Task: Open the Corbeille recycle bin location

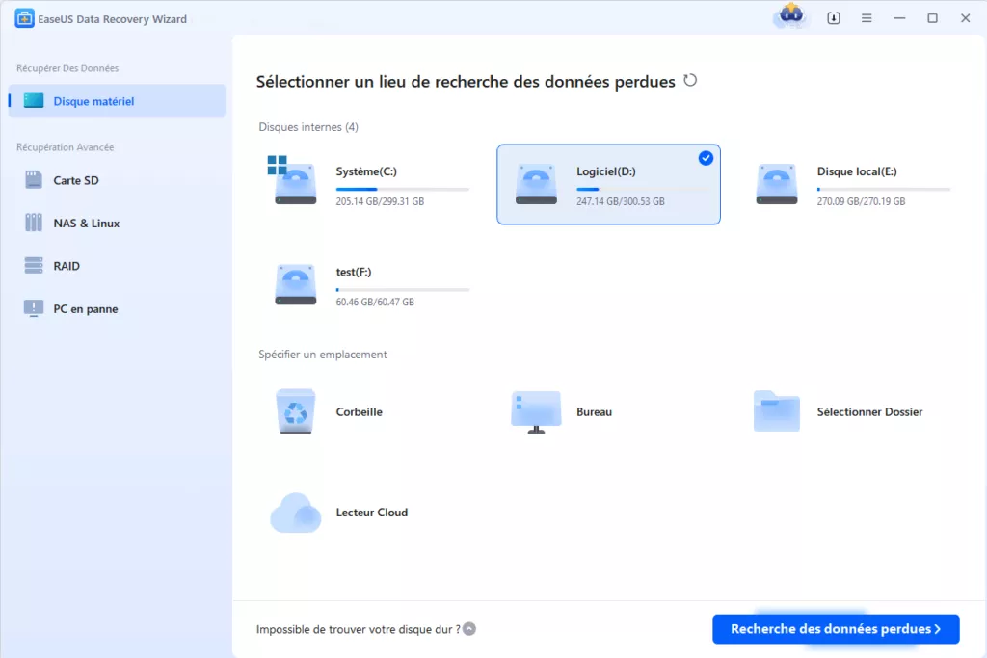Action: pyautogui.click(x=295, y=412)
